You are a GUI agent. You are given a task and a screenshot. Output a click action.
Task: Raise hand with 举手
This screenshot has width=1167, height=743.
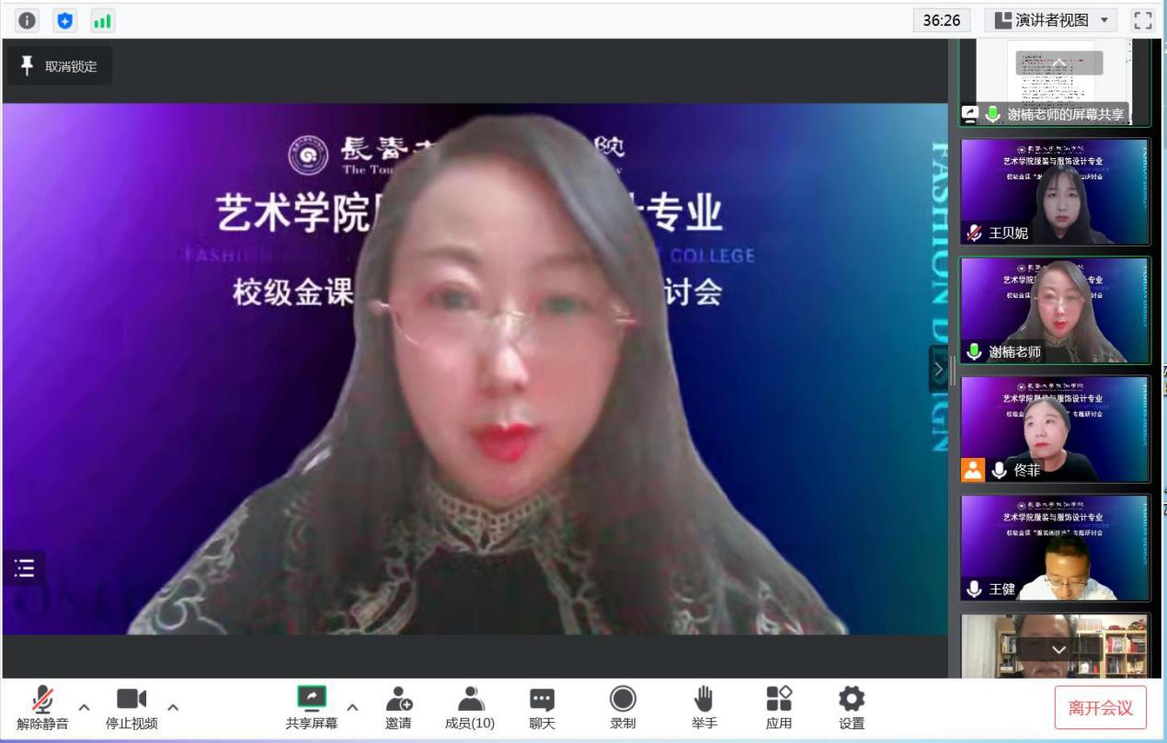pyautogui.click(x=704, y=709)
